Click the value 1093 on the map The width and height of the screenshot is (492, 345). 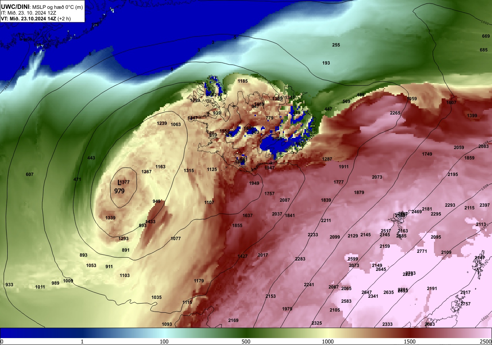click(167, 324)
